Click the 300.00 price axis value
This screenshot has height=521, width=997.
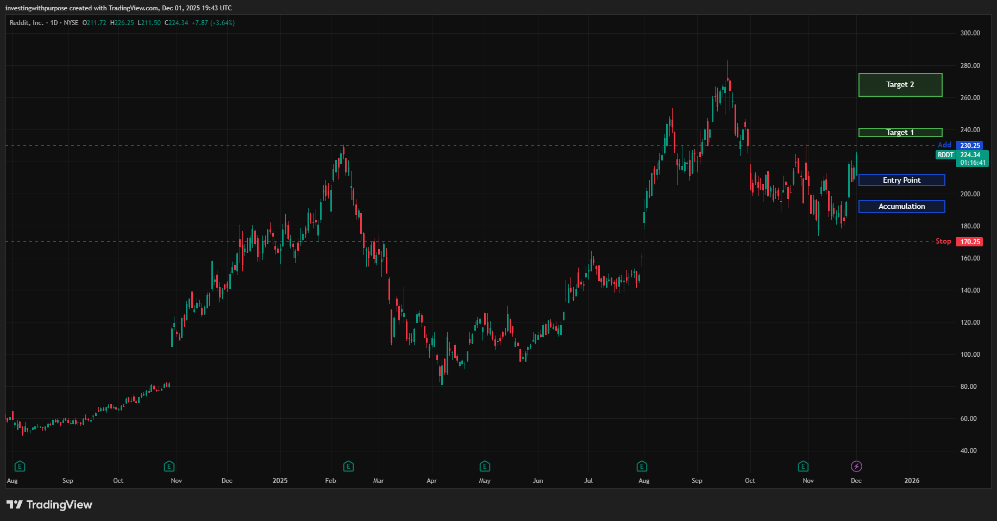tap(970, 33)
